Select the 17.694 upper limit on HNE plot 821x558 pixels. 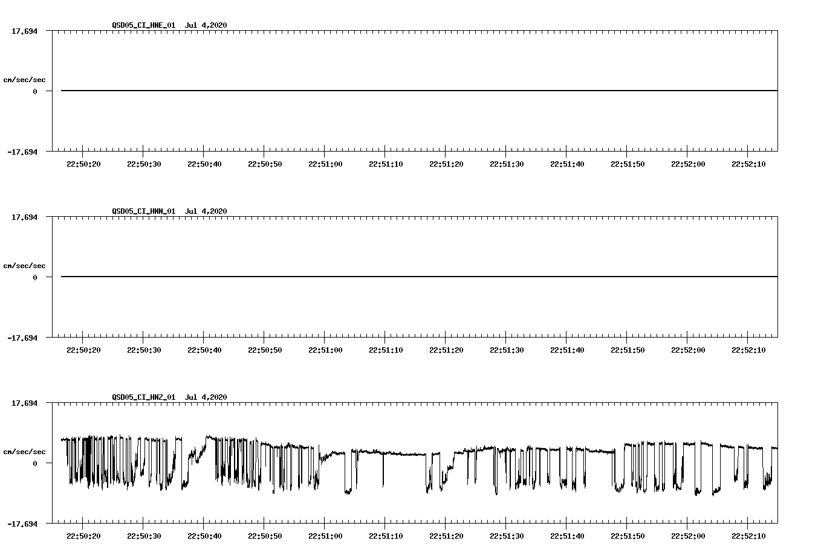click(24, 31)
